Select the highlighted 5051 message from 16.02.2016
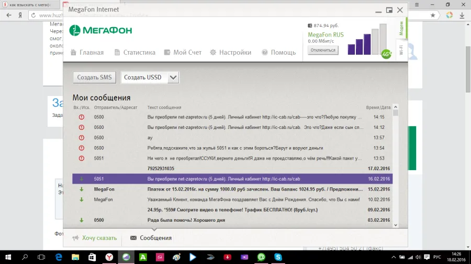471x264 pixels. pyautogui.click(x=232, y=179)
